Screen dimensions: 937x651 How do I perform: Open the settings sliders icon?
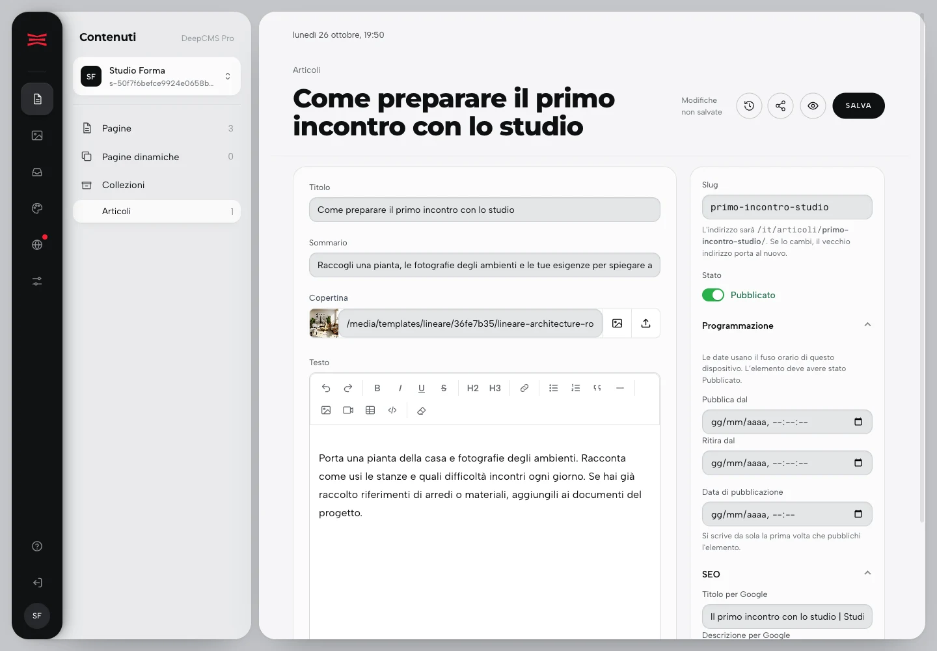(x=37, y=281)
